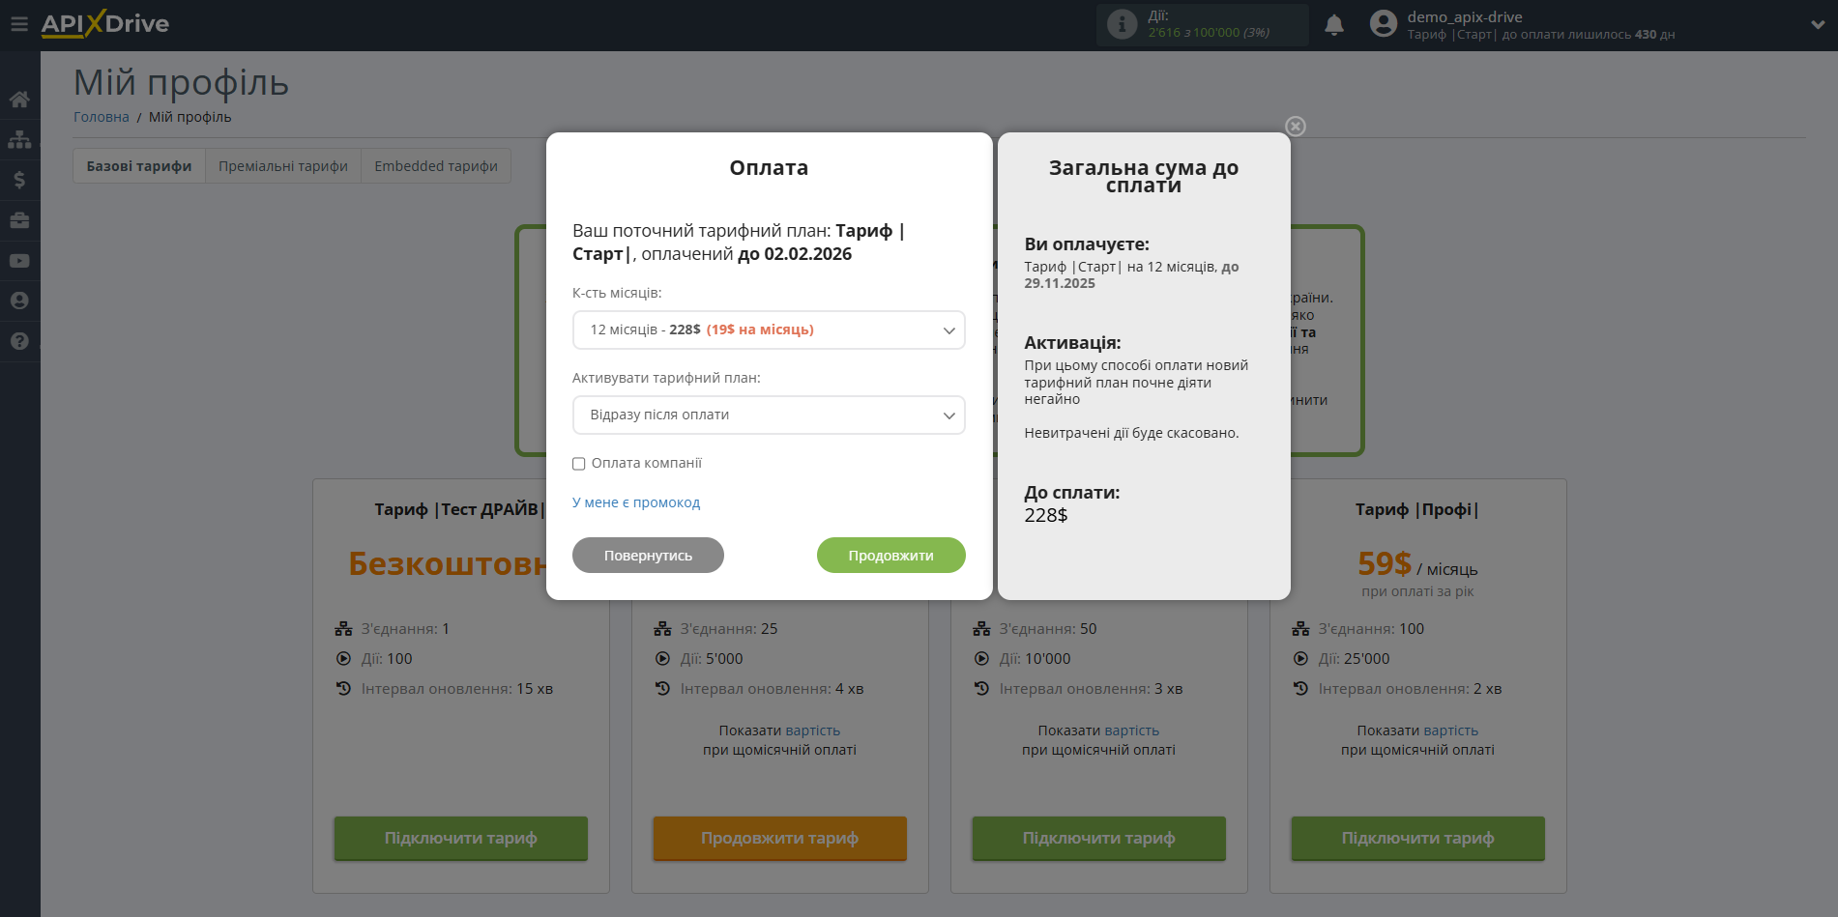Click the До сплати 228$ amount
Image resolution: width=1838 pixels, height=917 pixels.
[x=1046, y=516]
